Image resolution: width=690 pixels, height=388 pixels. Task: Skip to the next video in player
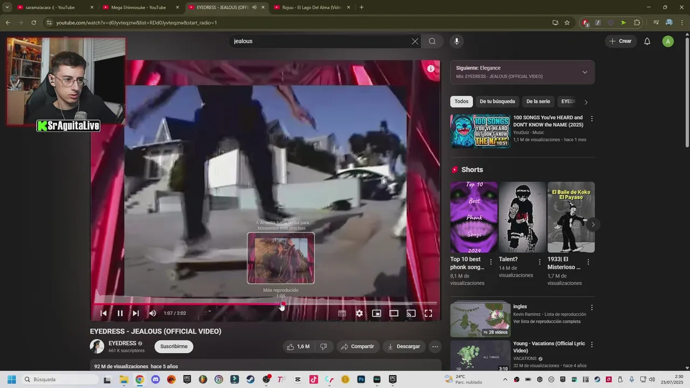[136, 313]
